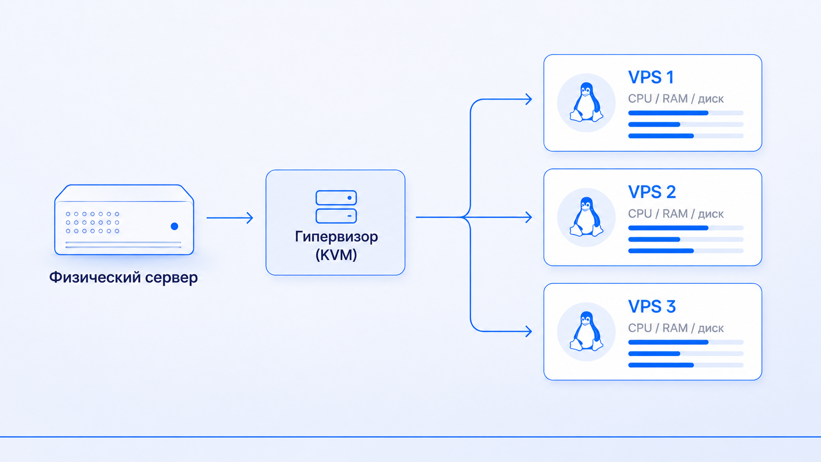821x462 pixels.
Task: Click the "Гипервизор (KVM)" label
Action: coord(336,245)
